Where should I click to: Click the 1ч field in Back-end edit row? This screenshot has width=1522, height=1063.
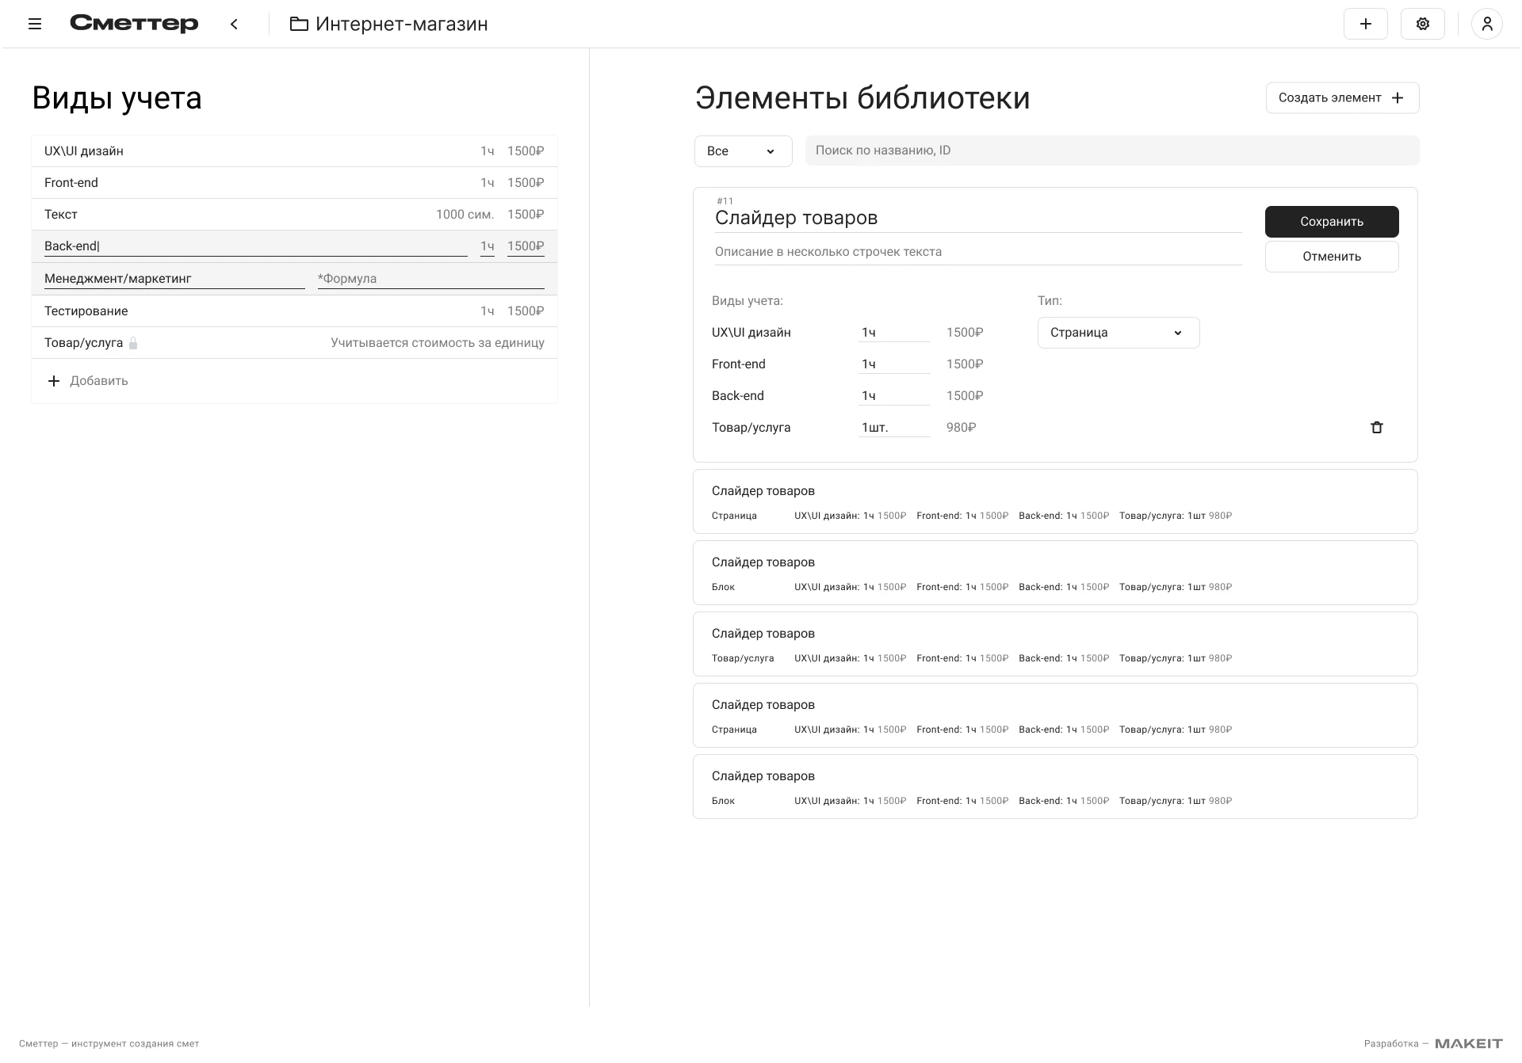coord(487,246)
